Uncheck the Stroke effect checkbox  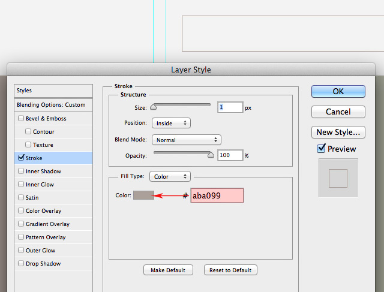point(21,158)
